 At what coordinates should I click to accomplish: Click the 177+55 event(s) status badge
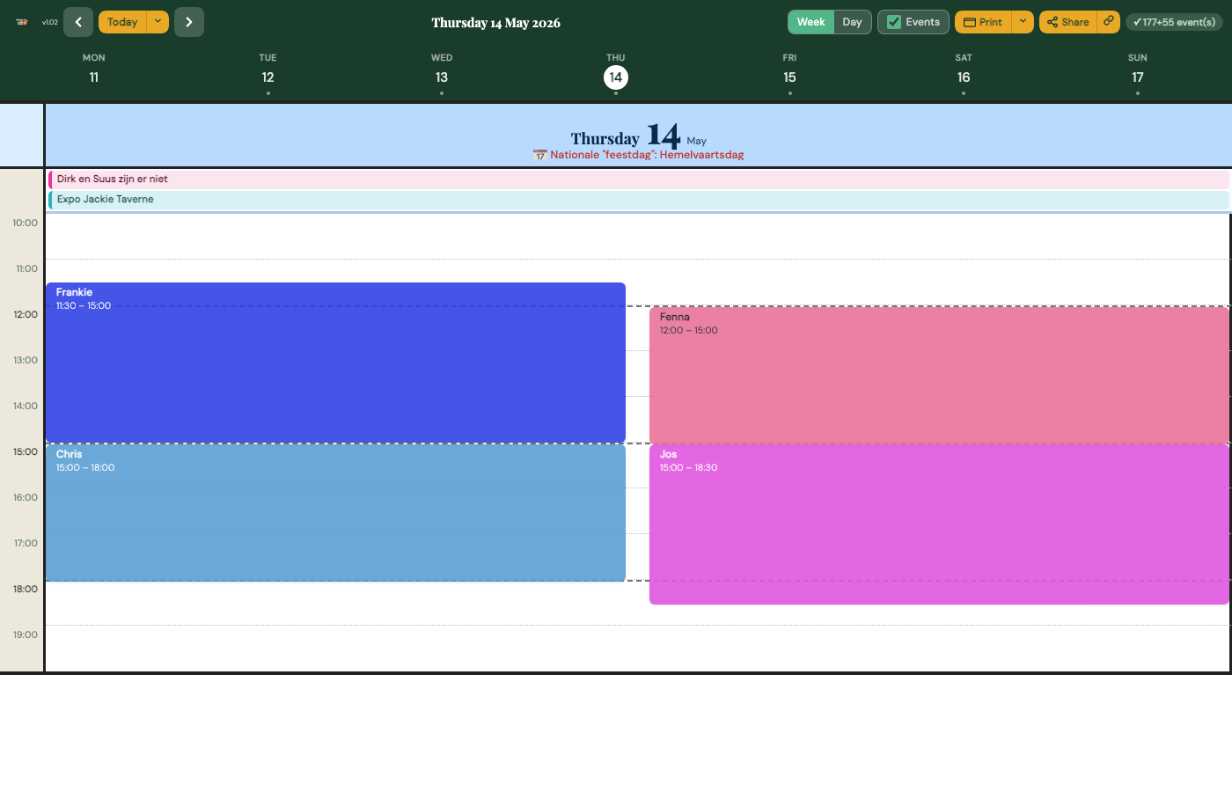pos(1175,22)
